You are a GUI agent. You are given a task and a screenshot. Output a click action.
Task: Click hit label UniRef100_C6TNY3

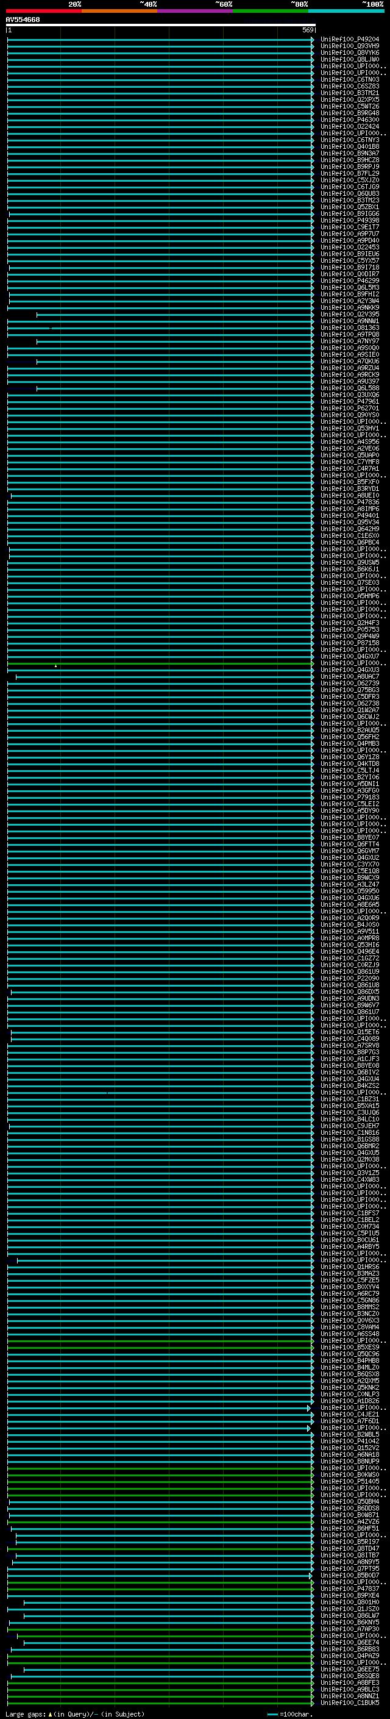(349, 140)
